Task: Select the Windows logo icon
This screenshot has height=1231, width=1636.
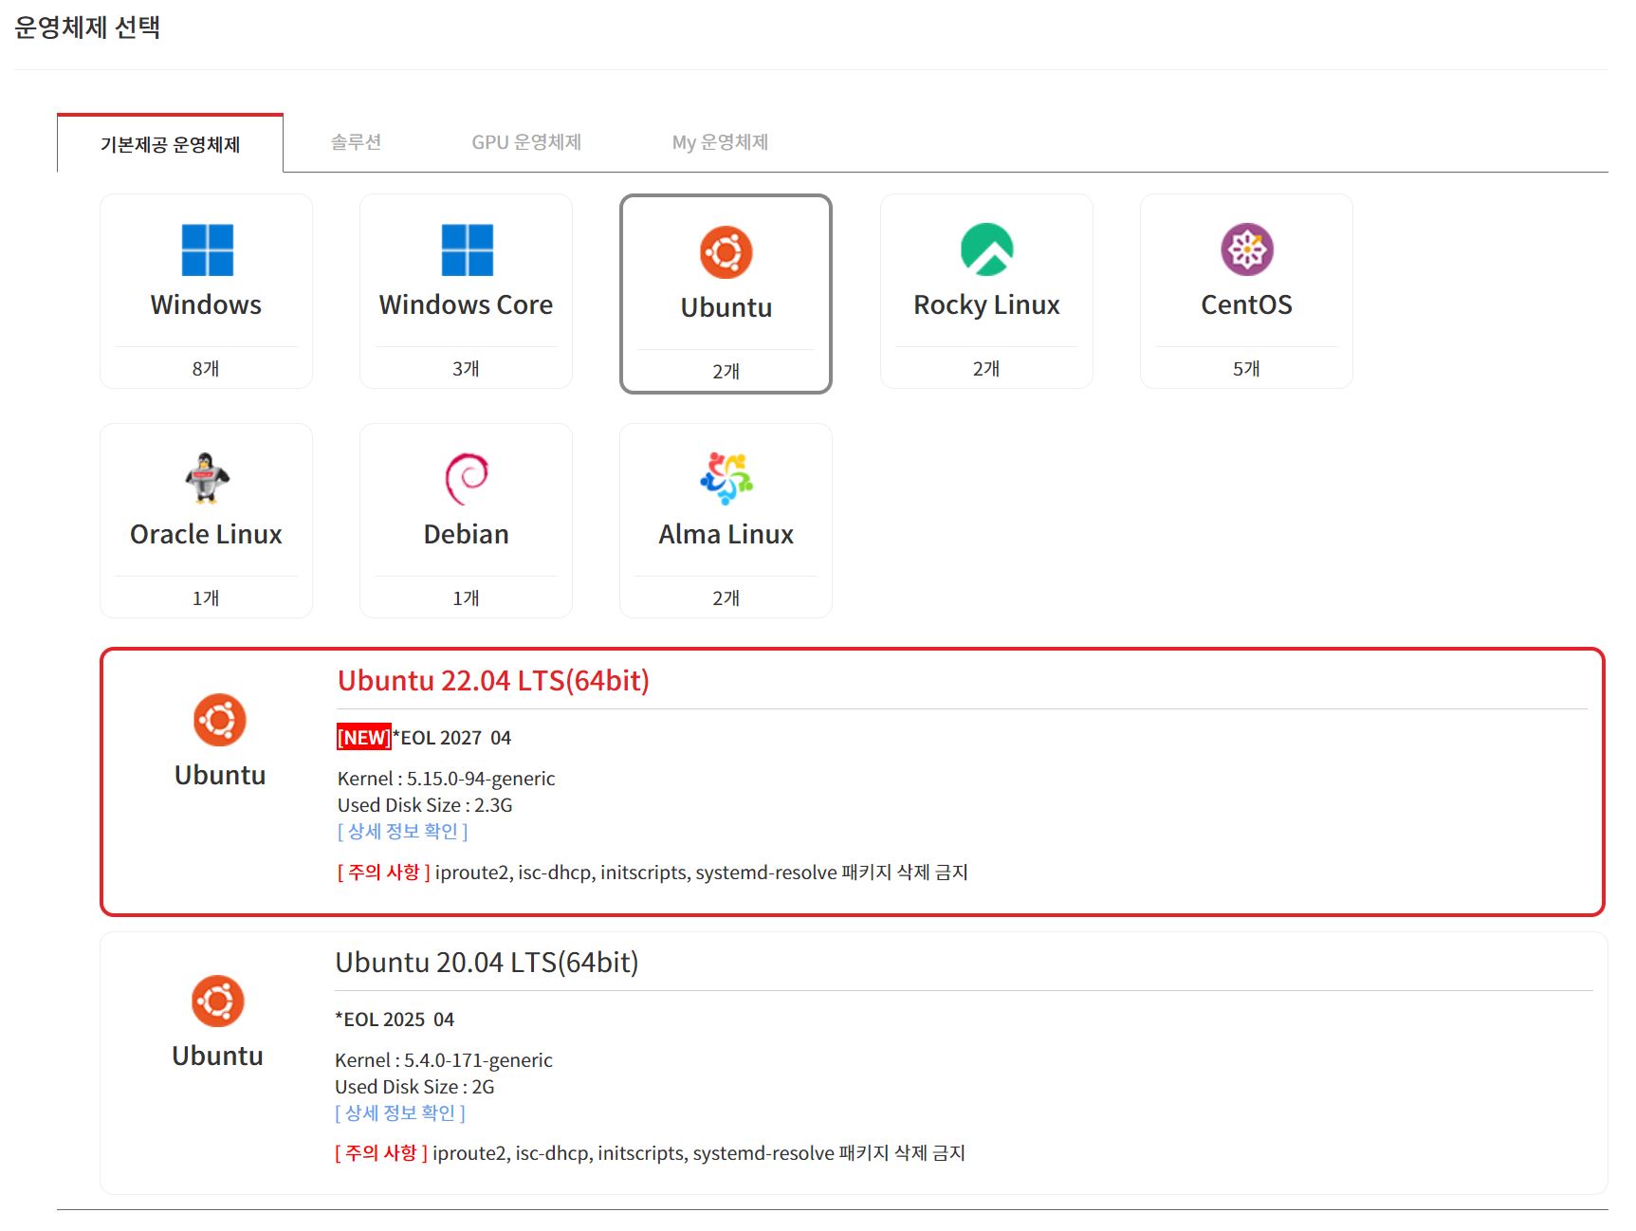Action: [x=207, y=249]
